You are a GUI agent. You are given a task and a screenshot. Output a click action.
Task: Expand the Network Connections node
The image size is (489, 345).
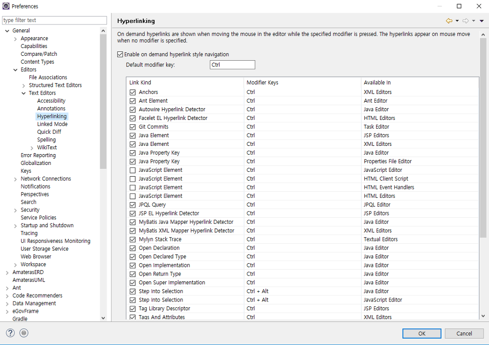[15, 179]
